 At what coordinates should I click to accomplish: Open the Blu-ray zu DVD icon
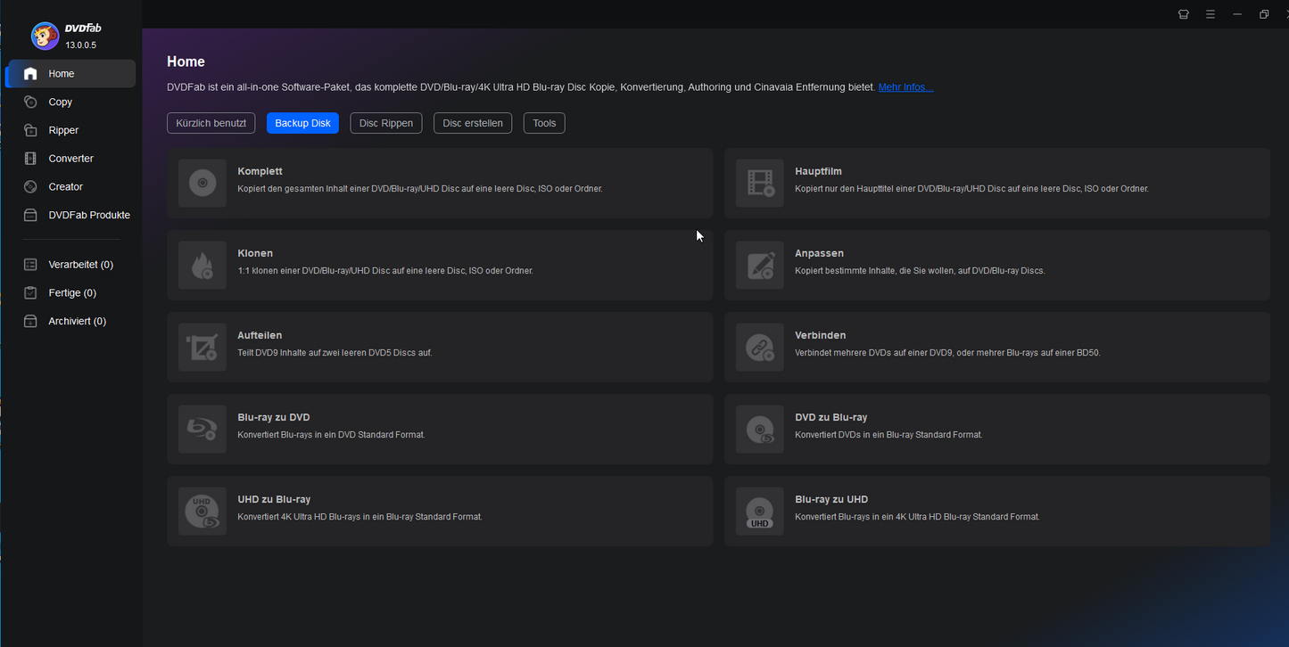click(202, 430)
